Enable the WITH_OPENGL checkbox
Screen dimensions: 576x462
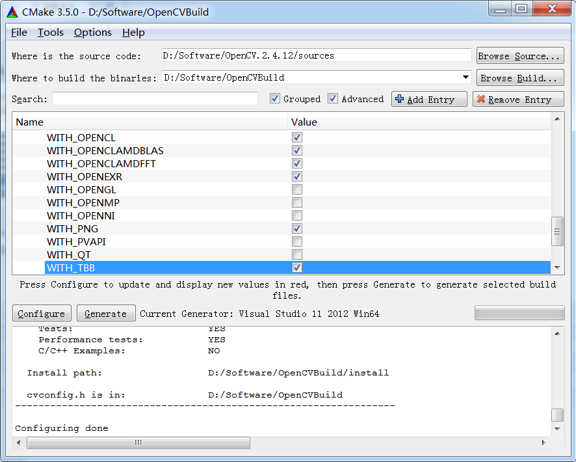point(297,189)
